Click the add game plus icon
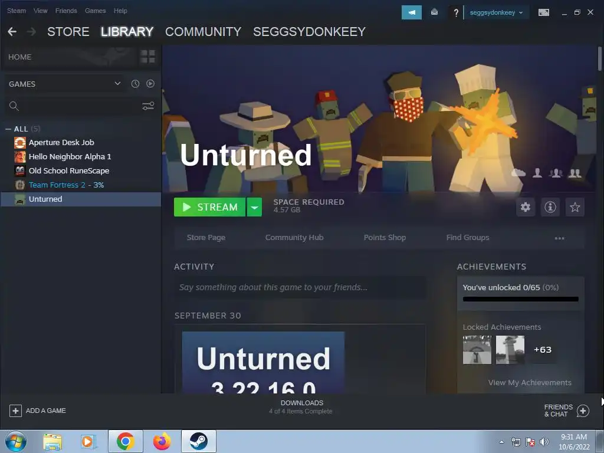This screenshot has height=453, width=604. coord(15,411)
